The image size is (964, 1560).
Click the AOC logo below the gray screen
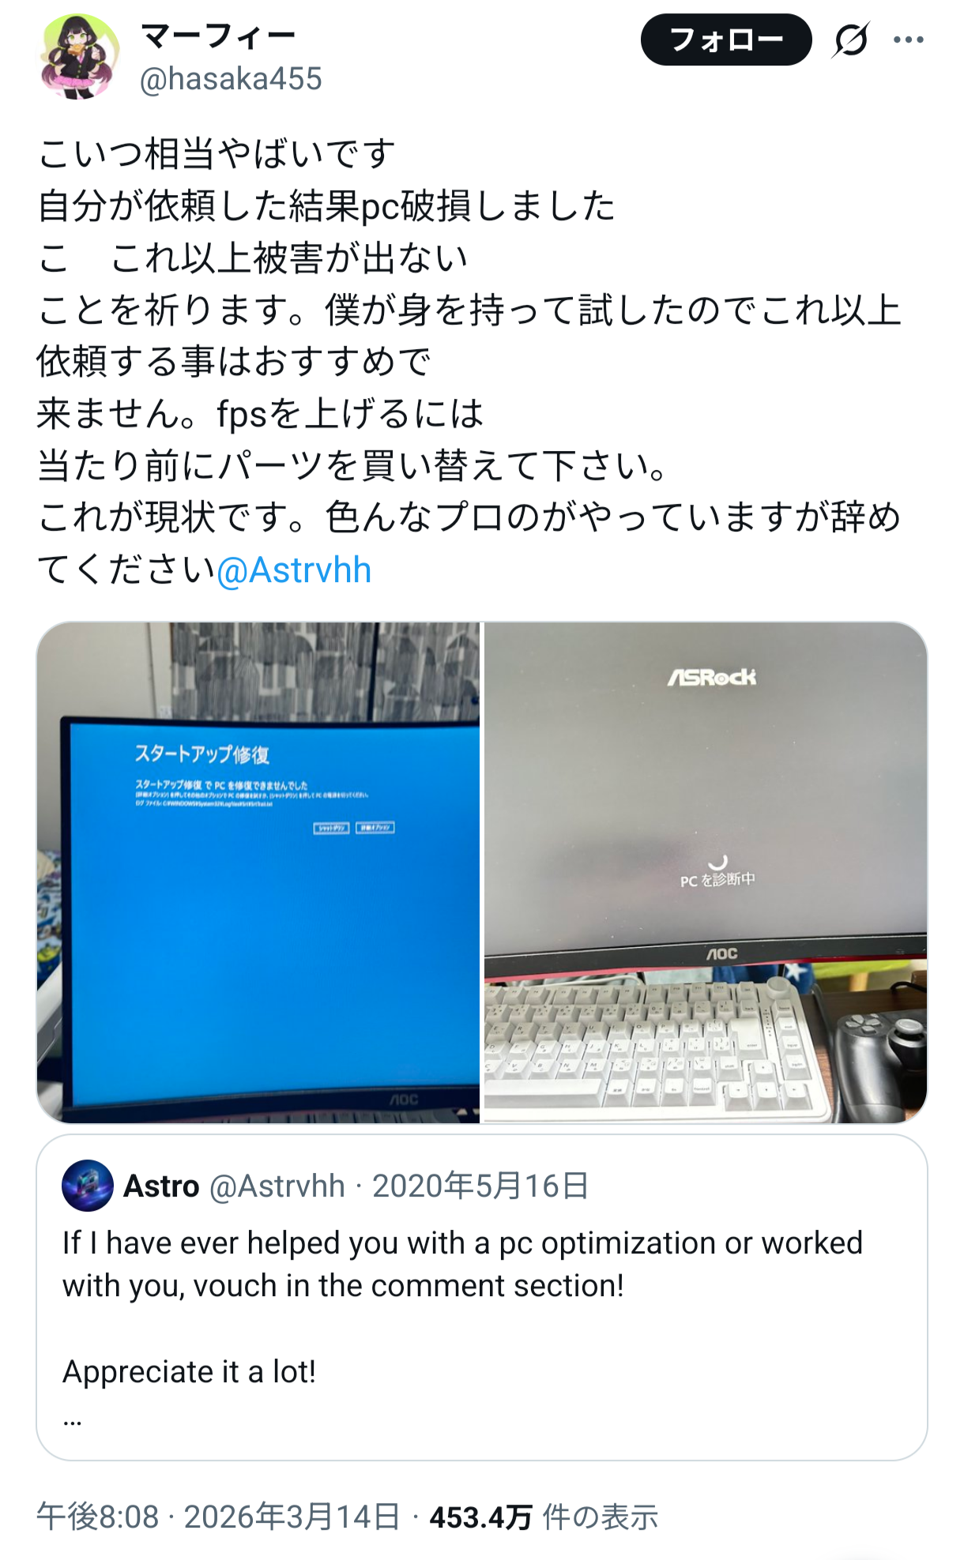(721, 953)
